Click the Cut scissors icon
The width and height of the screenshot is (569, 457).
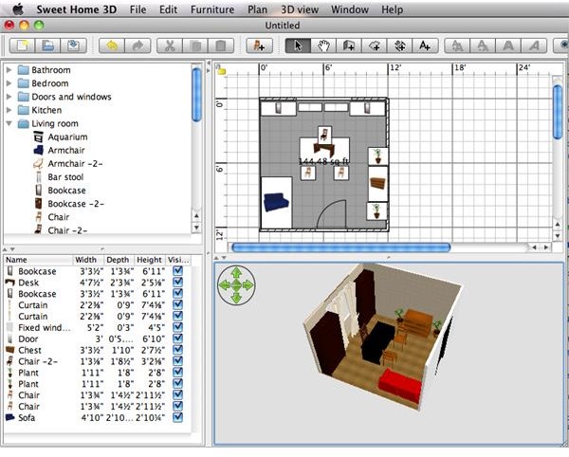(170, 46)
